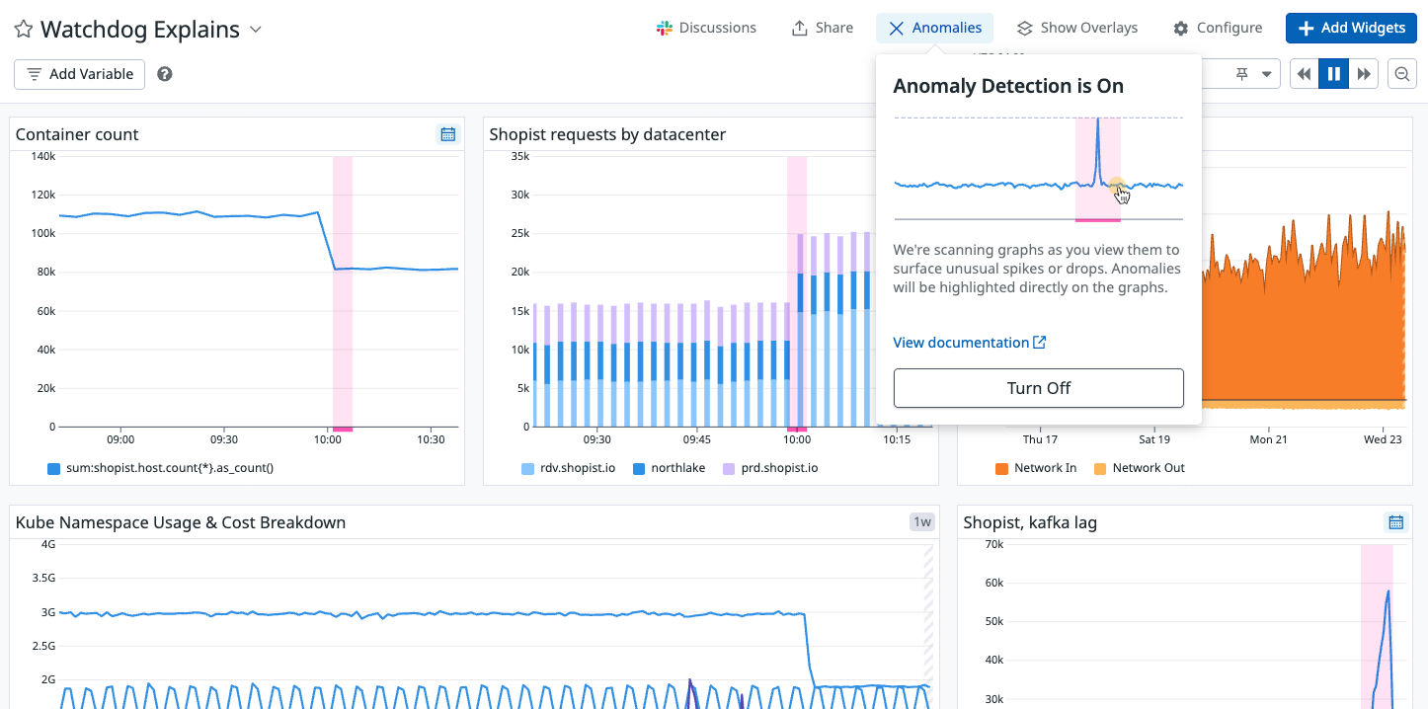Turn Off anomaly detection
The height and width of the screenshot is (709, 1428).
click(1038, 388)
